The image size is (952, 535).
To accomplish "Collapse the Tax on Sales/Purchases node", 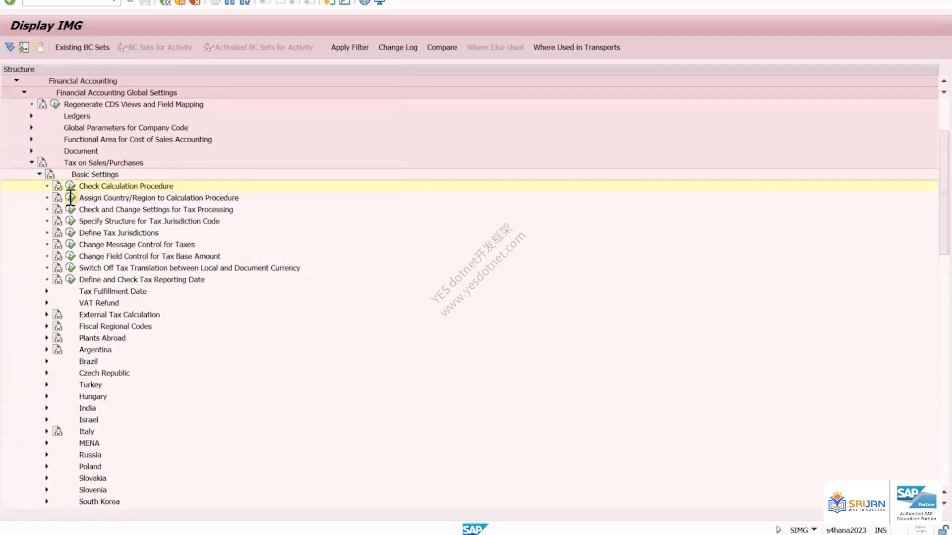I will pyautogui.click(x=32, y=162).
